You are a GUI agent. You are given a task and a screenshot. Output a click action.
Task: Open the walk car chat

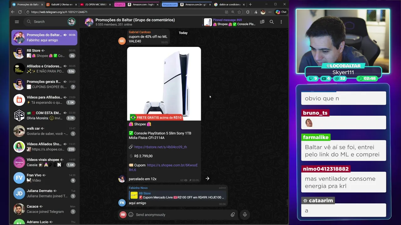(44, 131)
